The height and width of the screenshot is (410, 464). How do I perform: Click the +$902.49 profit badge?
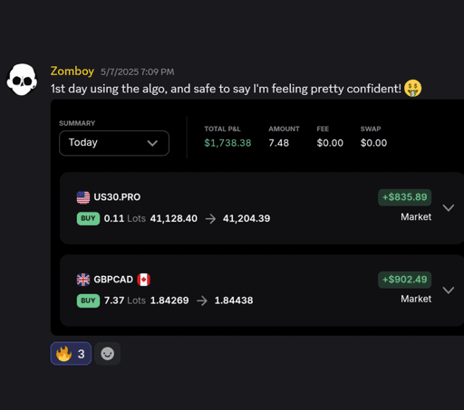(x=404, y=280)
